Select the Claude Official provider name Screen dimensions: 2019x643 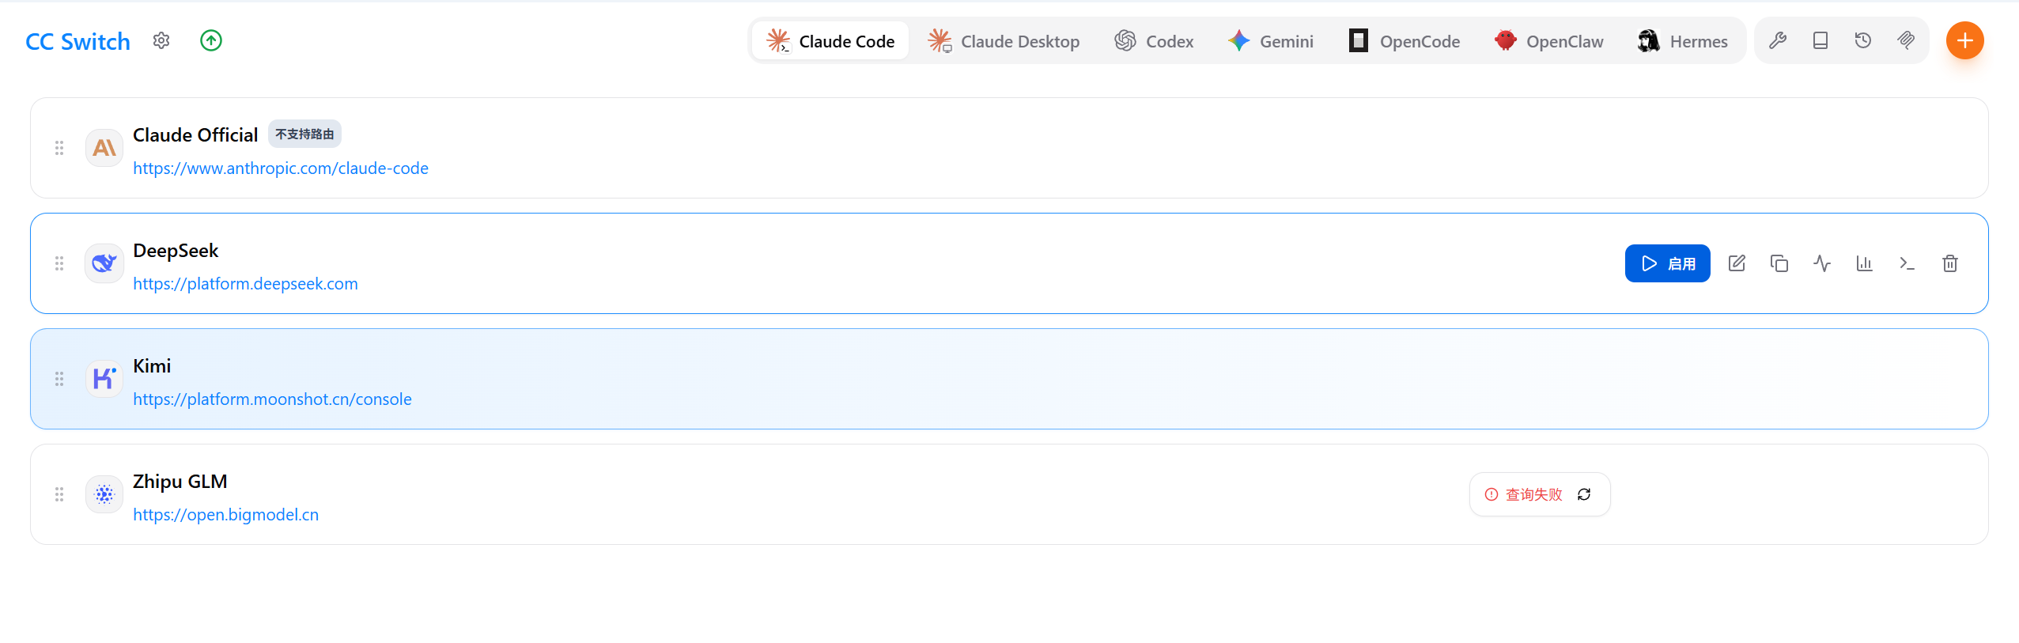195,135
